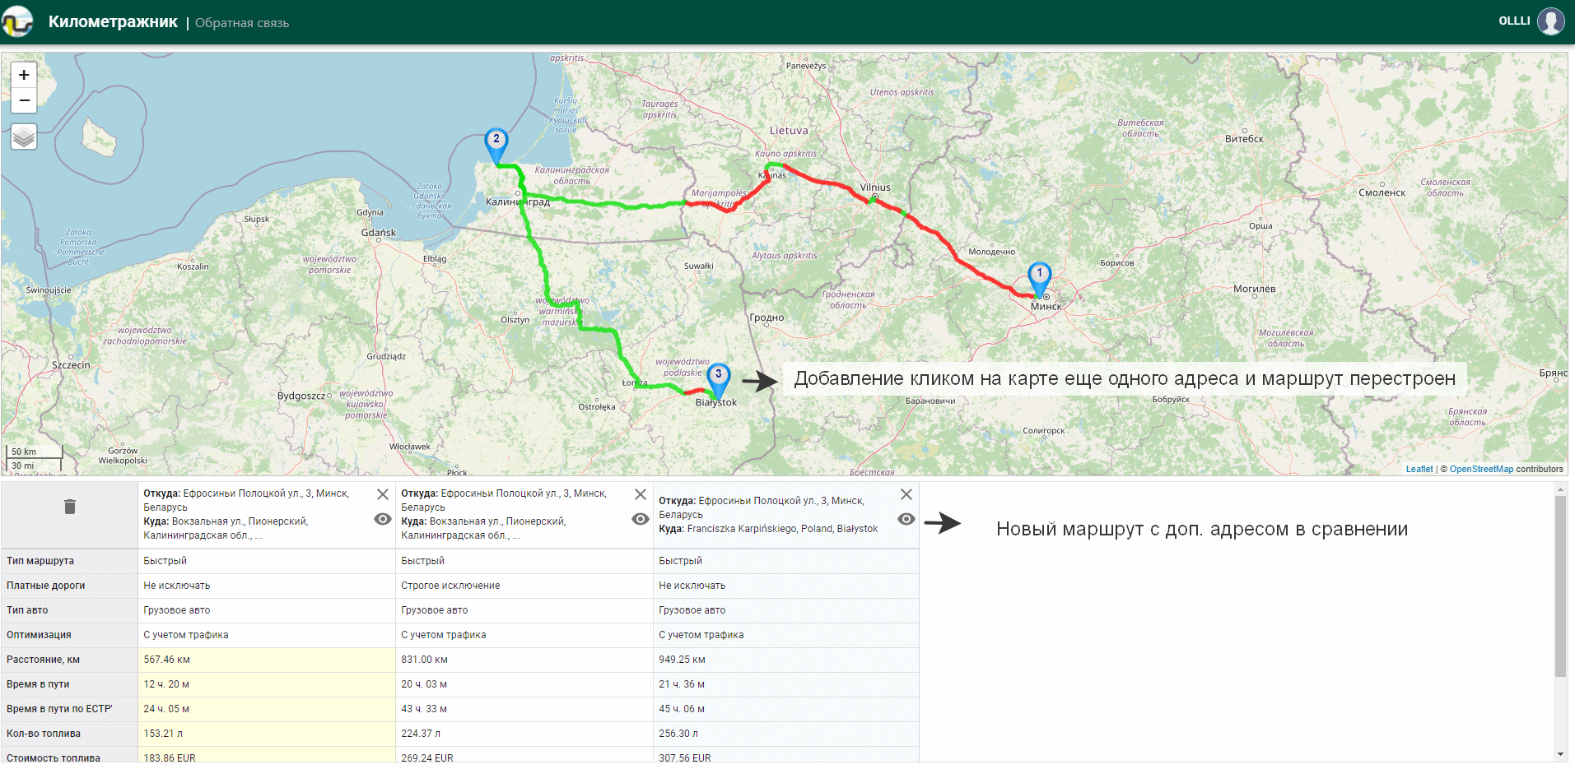Image resolution: width=1575 pixels, height=769 pixels.
Task: Go to Километражник home title
Action: [113, 22]
